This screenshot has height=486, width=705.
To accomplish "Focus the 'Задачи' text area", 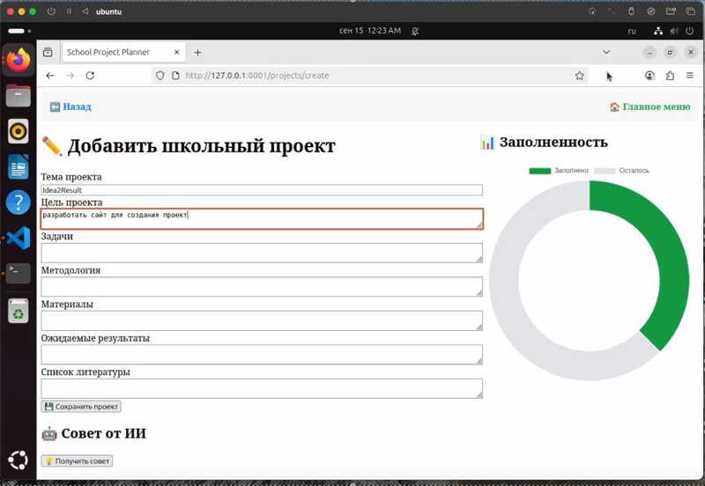I will click(261, 253).
